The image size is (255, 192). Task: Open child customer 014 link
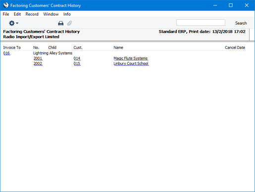tap(77, 58)
